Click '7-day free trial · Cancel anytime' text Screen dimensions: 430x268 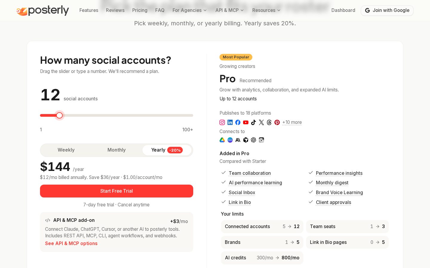click(116, 205)
